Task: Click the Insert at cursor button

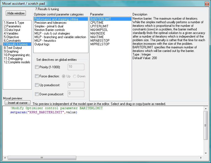Action: click(17, 103)
